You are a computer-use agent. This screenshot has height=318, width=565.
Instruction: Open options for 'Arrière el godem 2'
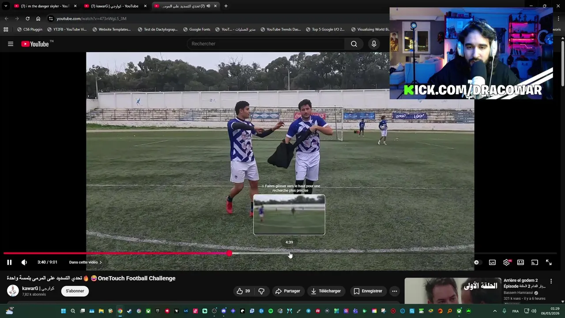[551, 281]
